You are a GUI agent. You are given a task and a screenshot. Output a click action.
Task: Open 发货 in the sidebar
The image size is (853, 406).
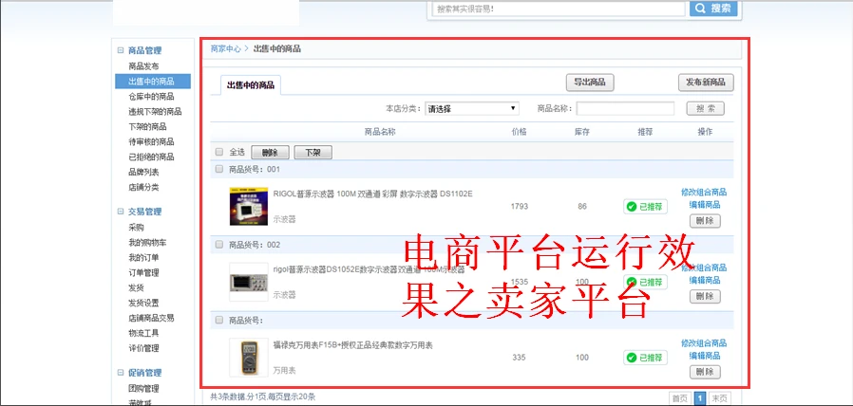click(x=136, y=287)
